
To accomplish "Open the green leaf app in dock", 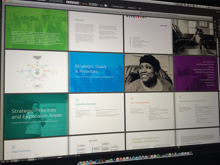I will pos(111,160).
